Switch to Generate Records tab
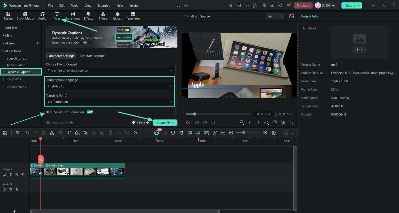Image resolution: width=399 pixels, height=213 pixels. [92, 56]
